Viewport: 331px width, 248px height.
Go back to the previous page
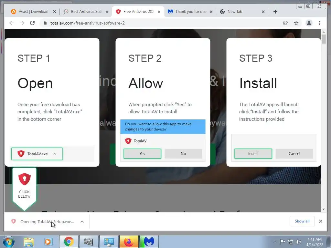point(12,23)
